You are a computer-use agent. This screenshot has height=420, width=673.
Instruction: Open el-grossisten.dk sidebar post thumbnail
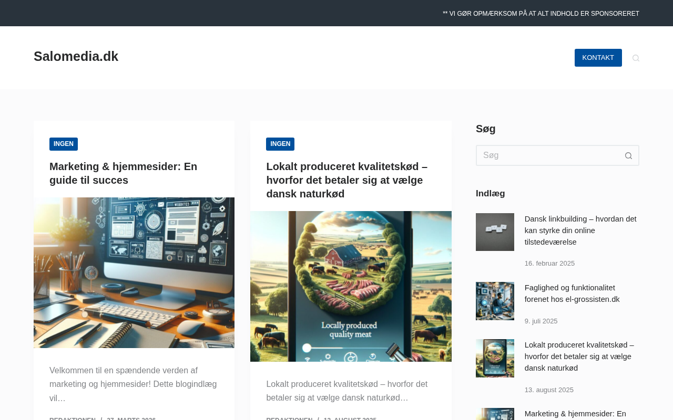coord(495,301)
